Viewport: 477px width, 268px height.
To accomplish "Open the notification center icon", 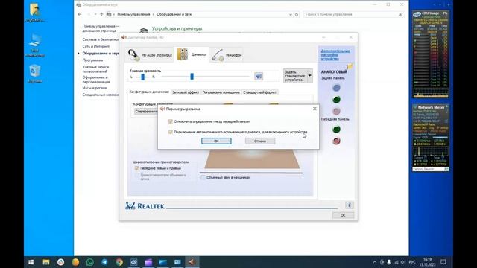I will click(x=443, y=262).
